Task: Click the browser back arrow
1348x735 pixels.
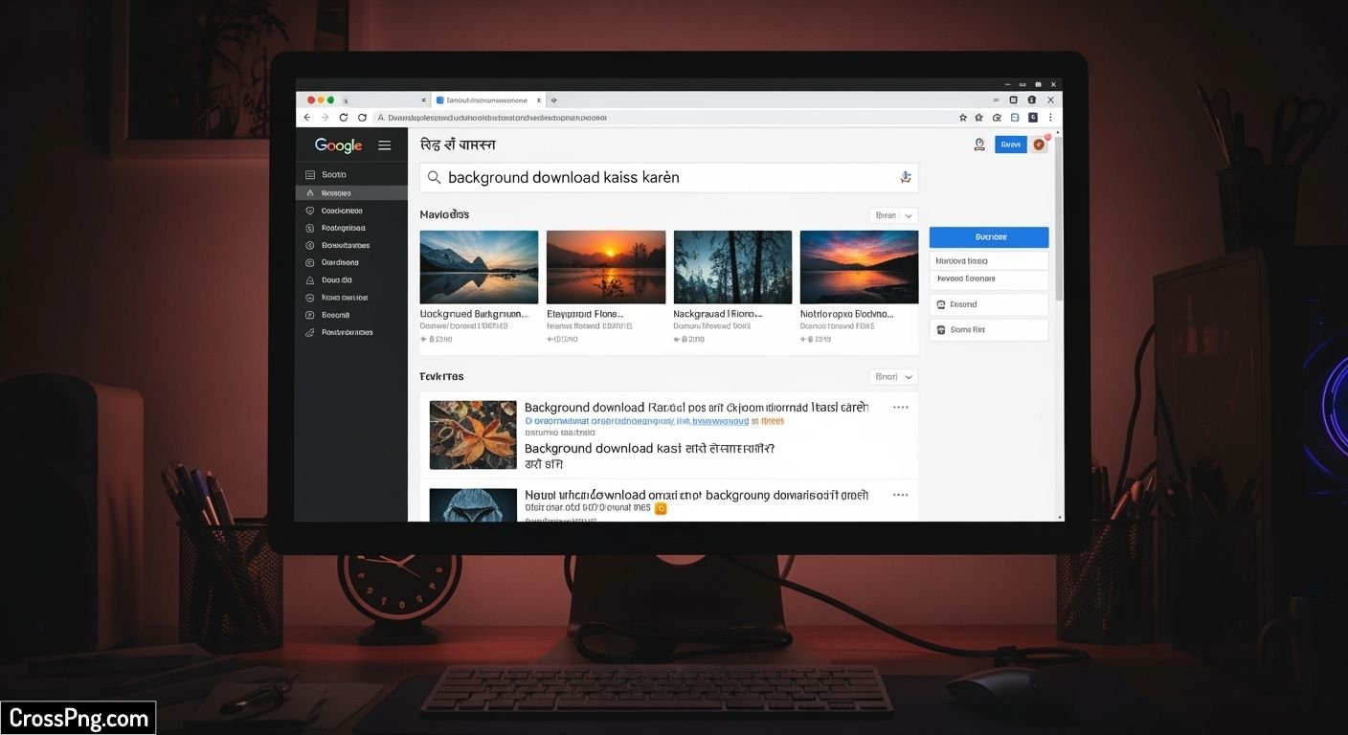Action: coord(307,117)
